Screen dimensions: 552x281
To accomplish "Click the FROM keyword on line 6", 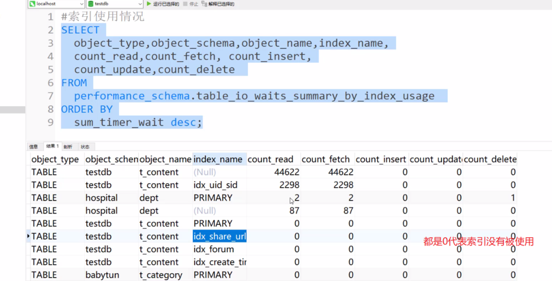I will (x=74, y=83).
